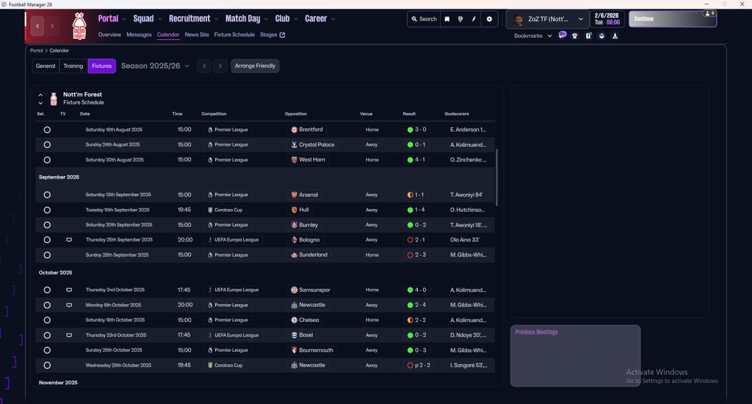Select the Brentford fixture radio button
The width and height of the screenshot is (752, 404).
pyautogui.click(x=47, y=130)
